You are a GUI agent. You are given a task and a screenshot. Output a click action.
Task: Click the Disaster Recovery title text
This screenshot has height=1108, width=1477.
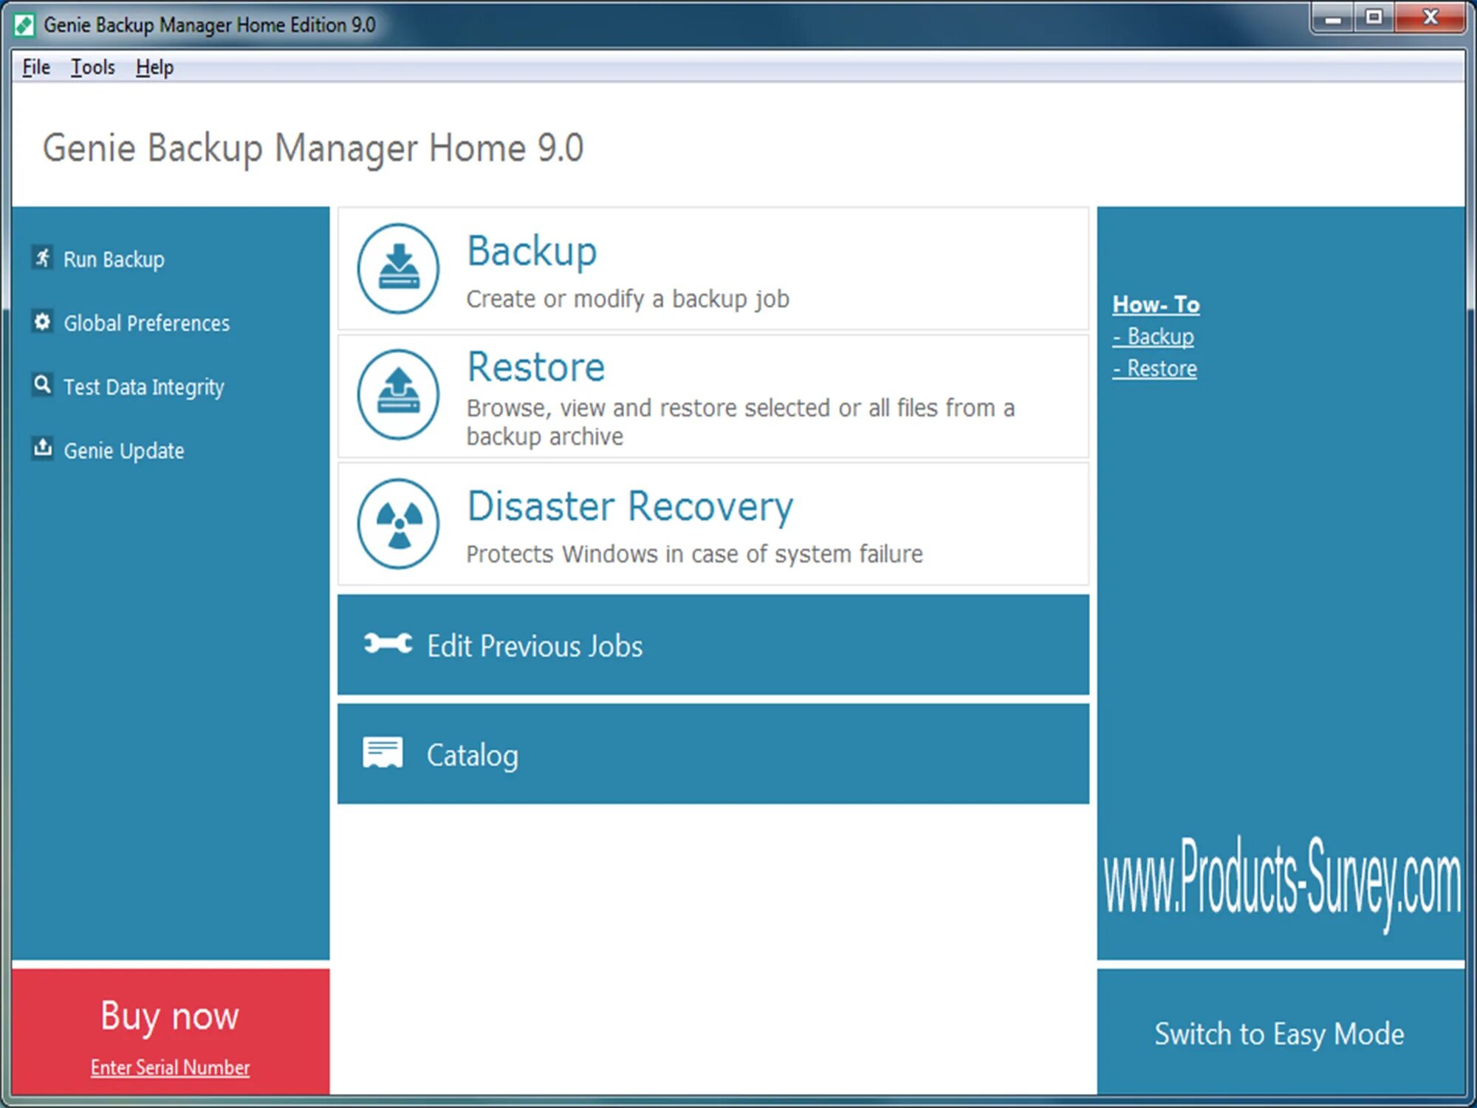click(x=630, y=507)
